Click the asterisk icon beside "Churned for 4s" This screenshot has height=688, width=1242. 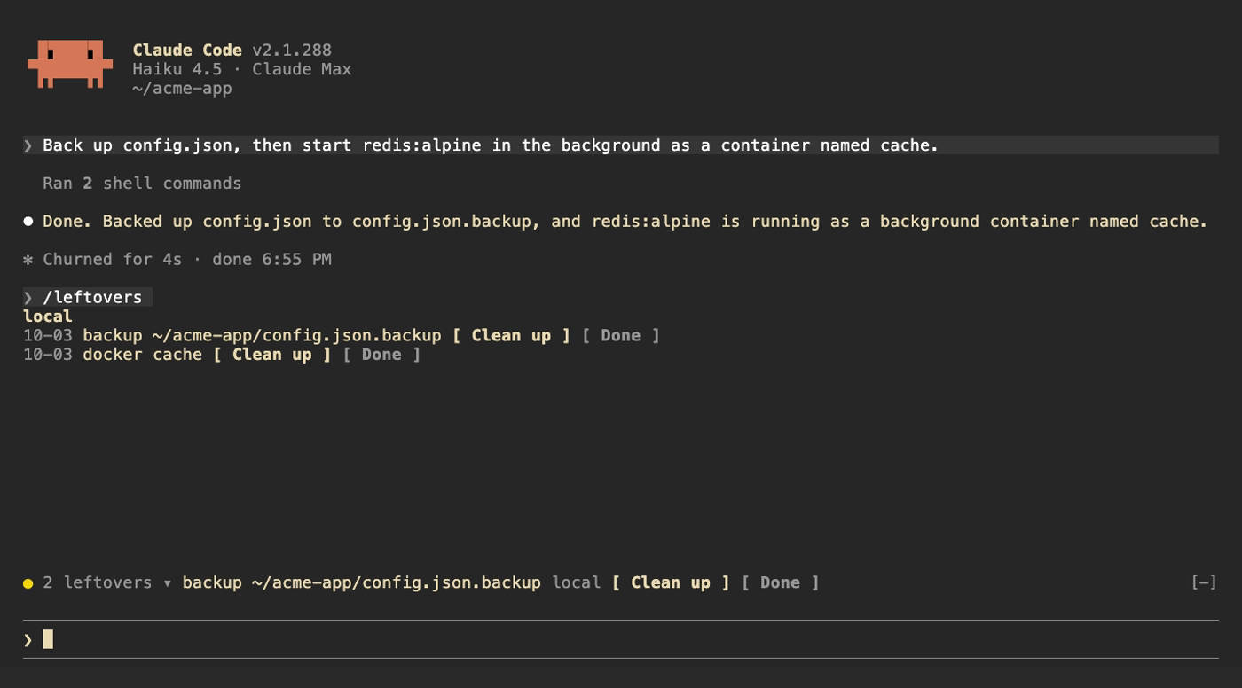tap(28, 260)
